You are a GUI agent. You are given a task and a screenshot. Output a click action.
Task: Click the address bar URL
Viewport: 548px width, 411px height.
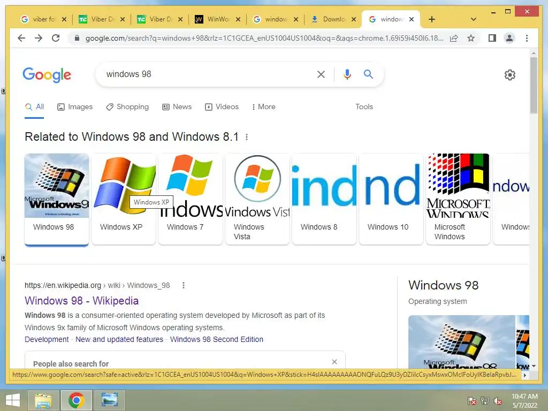click(x=264, y=38)
